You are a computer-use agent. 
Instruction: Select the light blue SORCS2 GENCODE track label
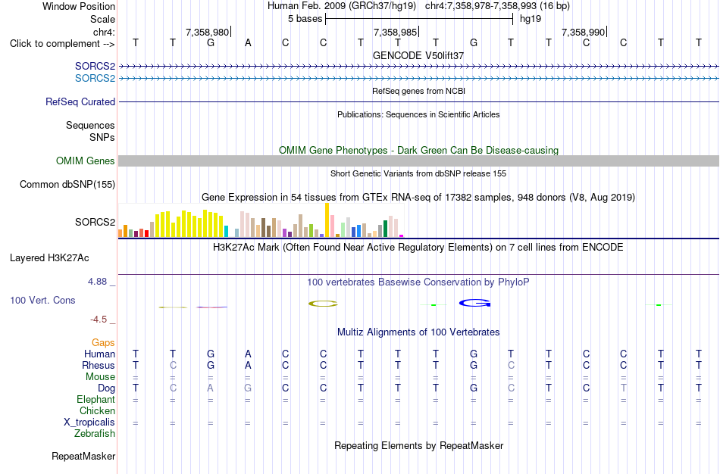[x=95, y=79]
